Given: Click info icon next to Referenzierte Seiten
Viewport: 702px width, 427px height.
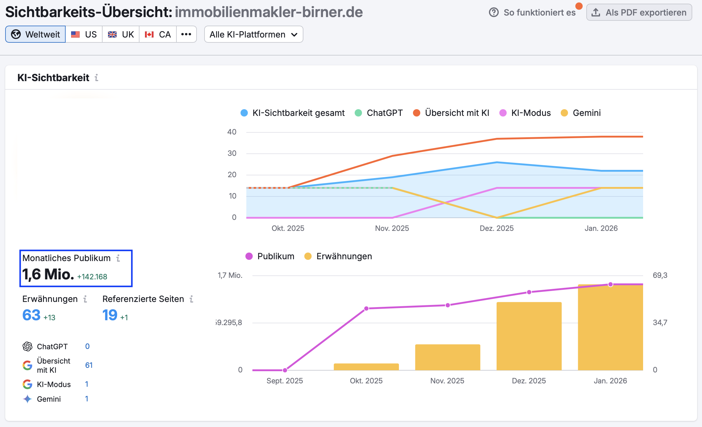Looking at the screenshot, I should pos(191,299).
